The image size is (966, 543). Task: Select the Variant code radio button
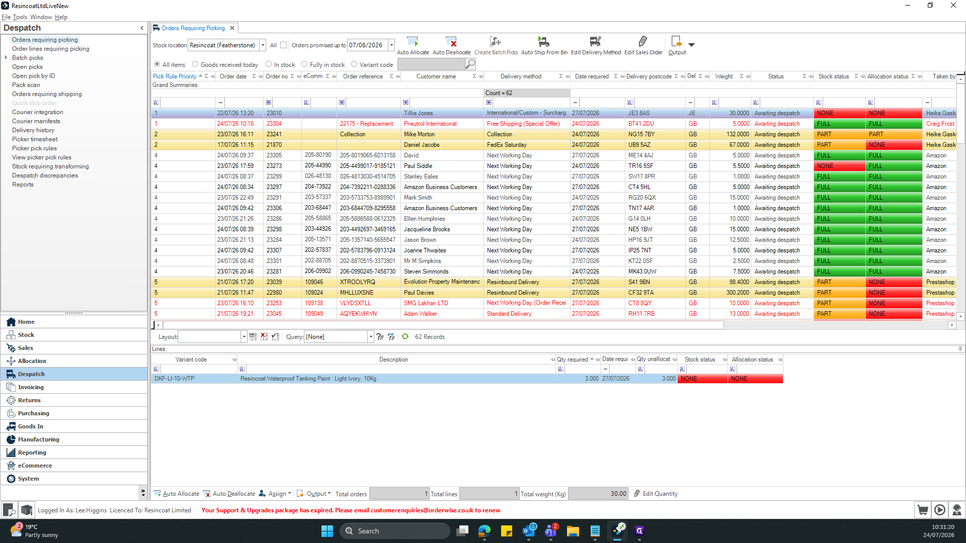tap(354, 64)
